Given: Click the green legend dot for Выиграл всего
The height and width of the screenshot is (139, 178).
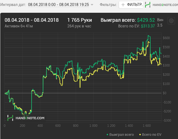Looking at the screenshot, I should pyautogui.click(x=108, y=135).
